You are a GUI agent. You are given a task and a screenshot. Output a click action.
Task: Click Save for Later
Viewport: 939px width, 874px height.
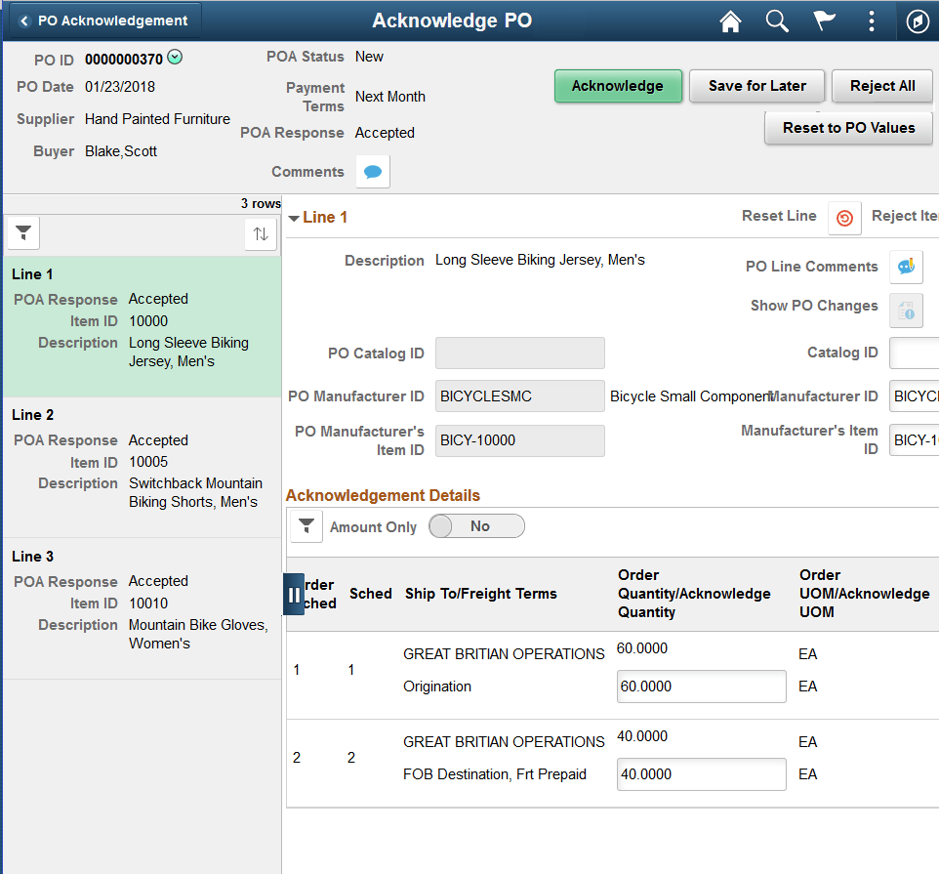click(x=756, y=86)
